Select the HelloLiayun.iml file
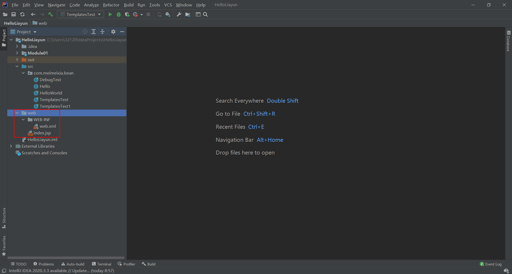512x274 pixels. (42, 139)
